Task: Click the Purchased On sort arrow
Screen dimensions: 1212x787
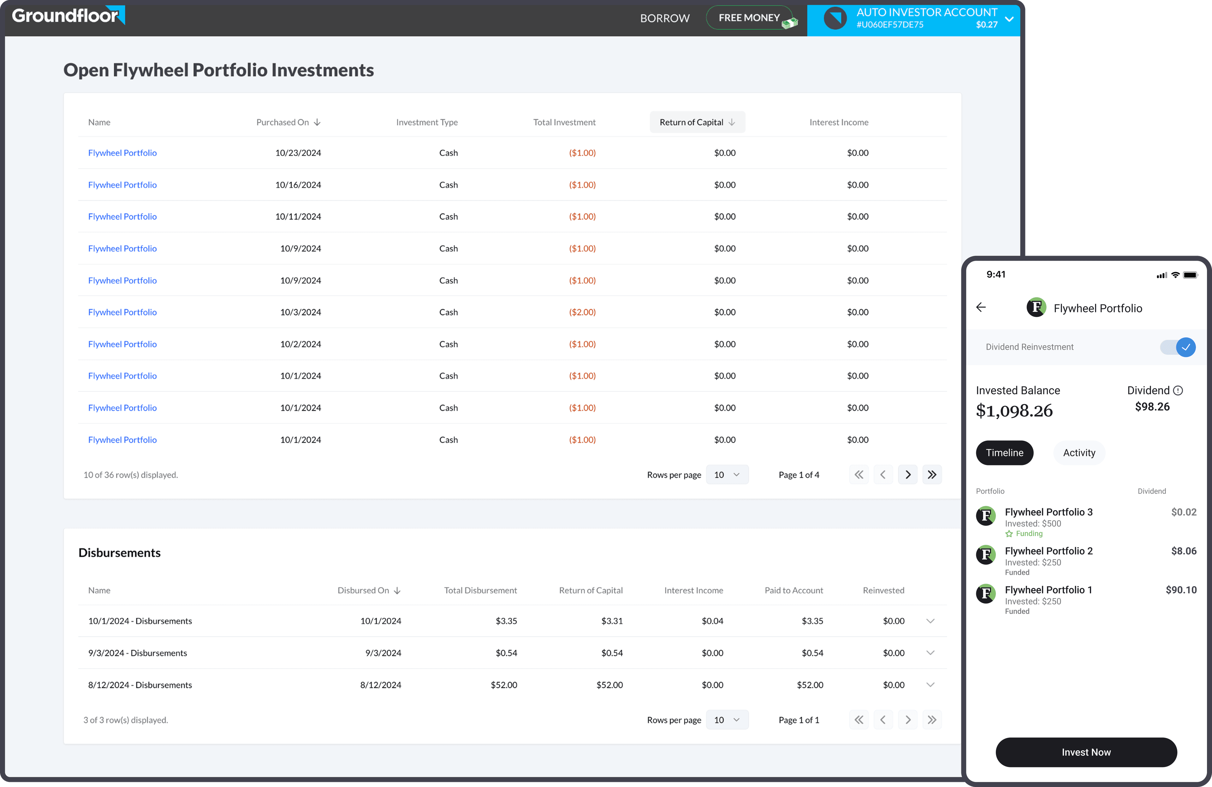Action: click(x=317, y=122)
